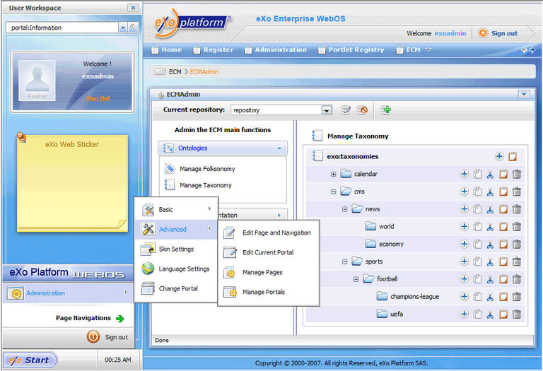Open Page Navigations green arrow
543x371 pixels.
120,319
